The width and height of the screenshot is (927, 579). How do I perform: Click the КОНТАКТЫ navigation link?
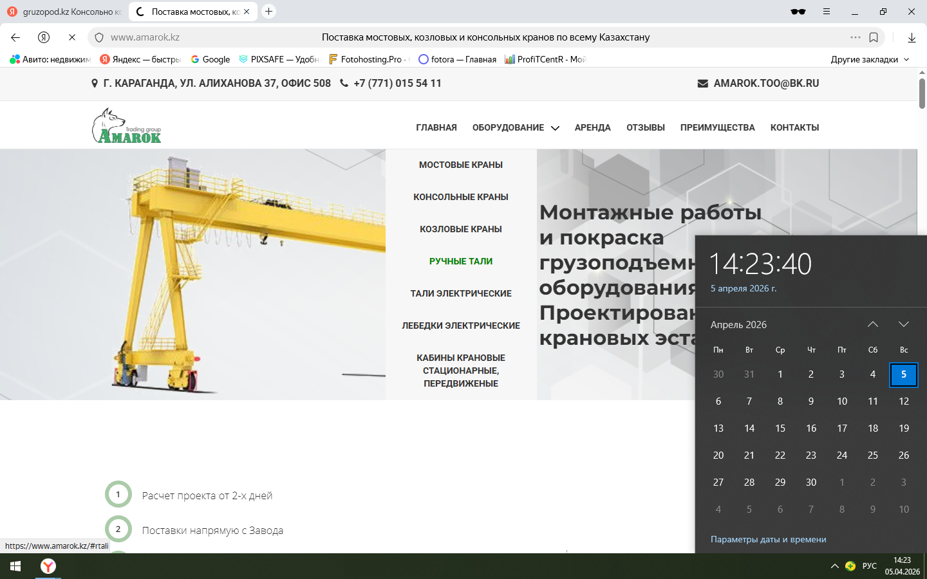pos(794,127)
